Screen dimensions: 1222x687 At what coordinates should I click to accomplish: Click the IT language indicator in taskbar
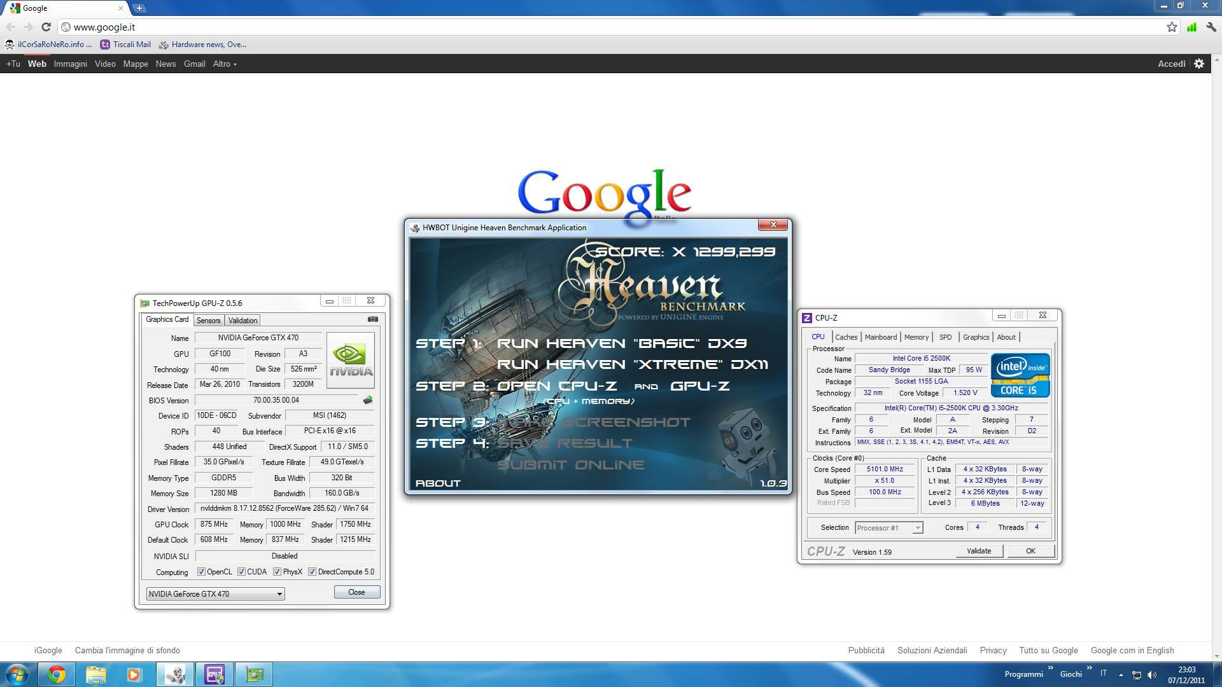click(1104, 673)
